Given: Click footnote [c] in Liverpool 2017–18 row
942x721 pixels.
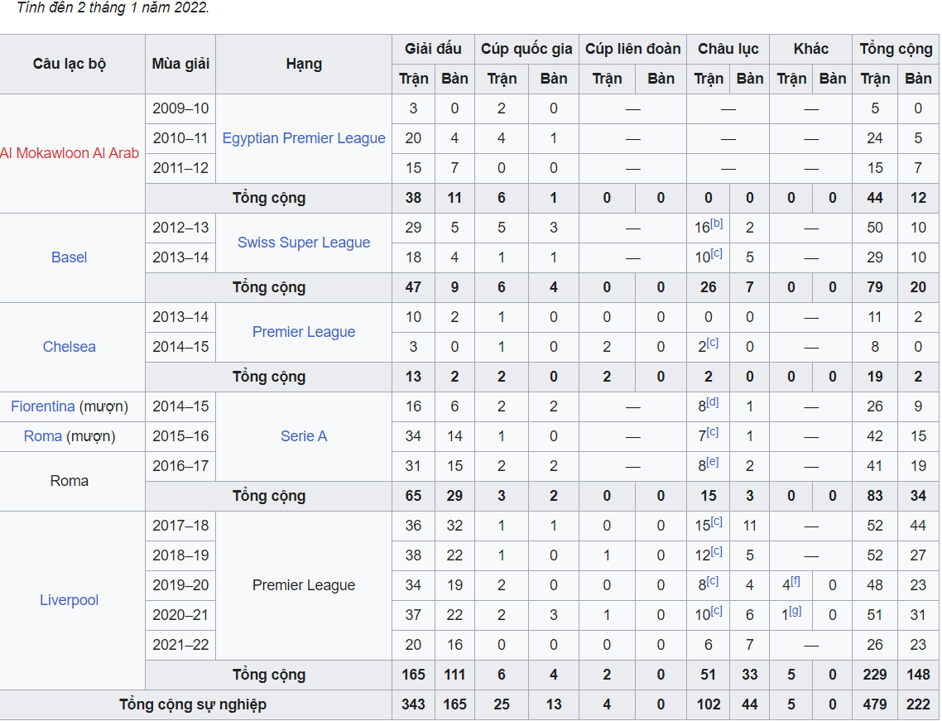Looking at the screenshot, I should (x=717, y=522).
